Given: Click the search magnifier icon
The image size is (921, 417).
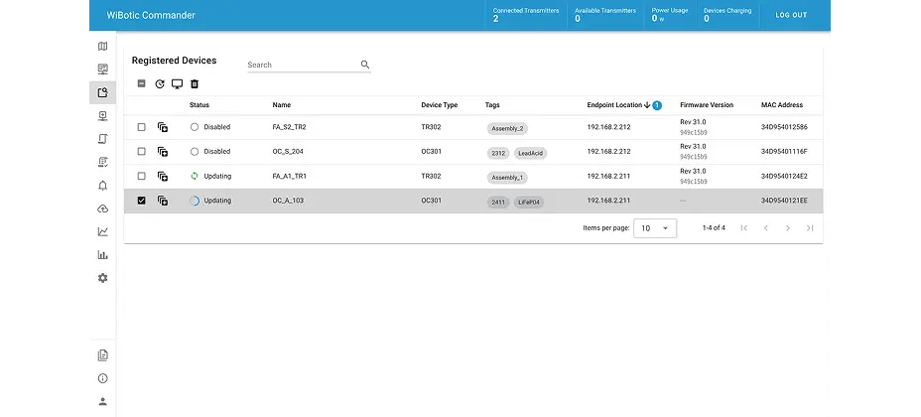Looking at the screenshot, I should pyautogui.click(x=365, y=65).
